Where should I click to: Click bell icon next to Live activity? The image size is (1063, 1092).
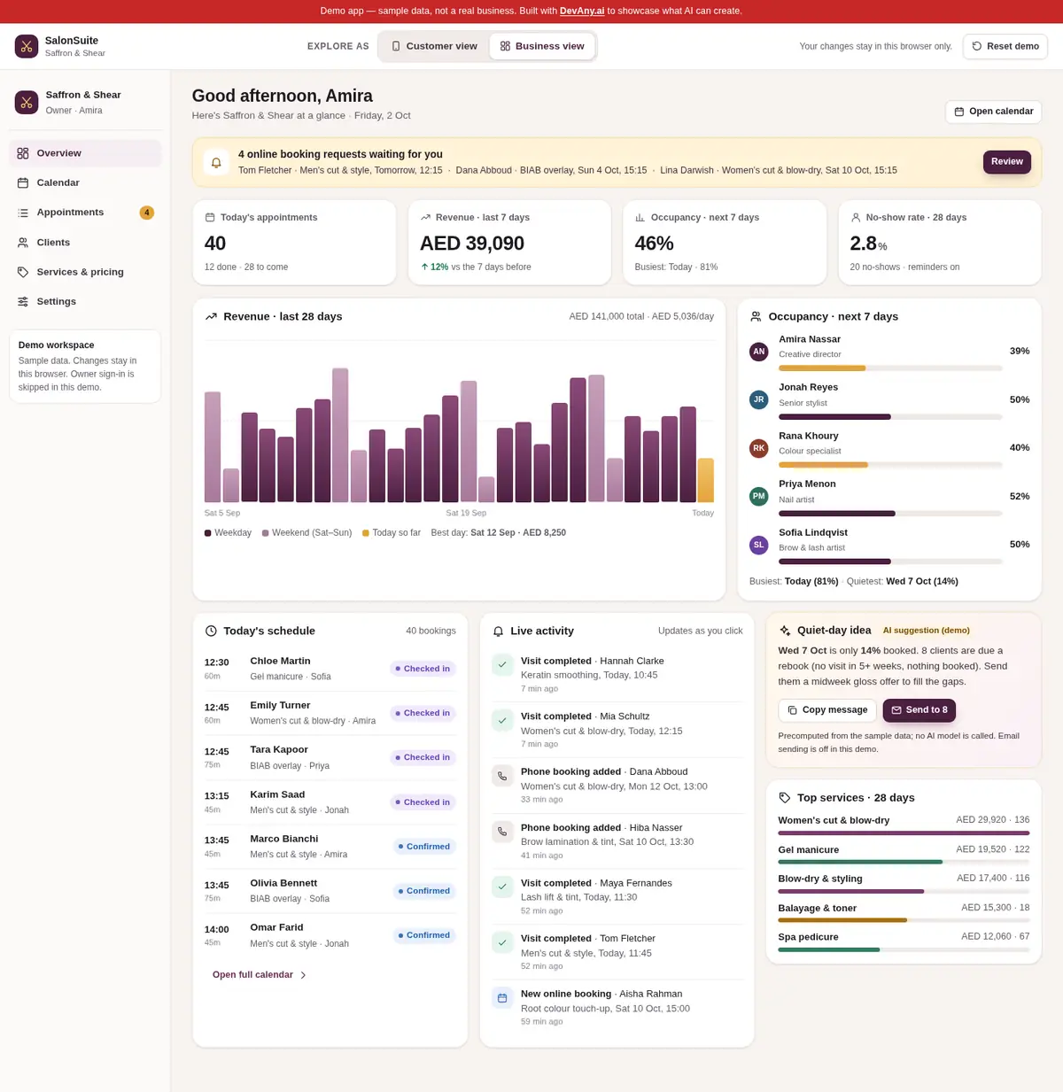coord(498,631)
